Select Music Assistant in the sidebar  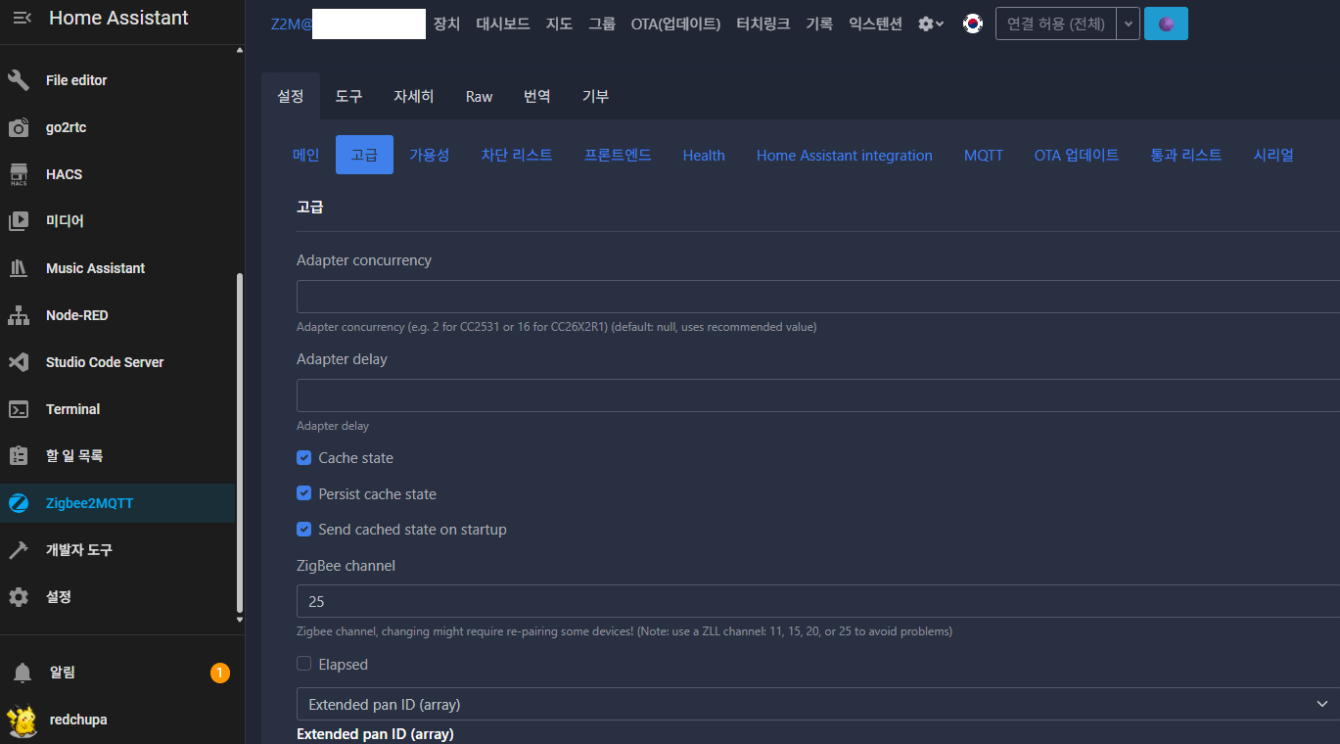click(96, 267)
